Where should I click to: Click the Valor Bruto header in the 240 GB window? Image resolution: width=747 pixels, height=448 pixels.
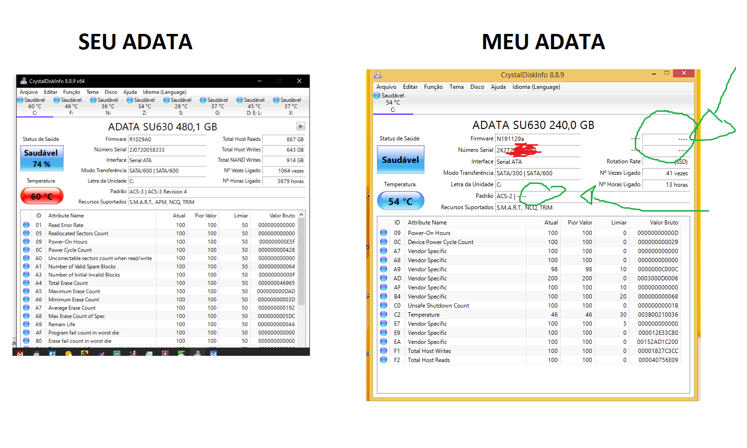664,223
